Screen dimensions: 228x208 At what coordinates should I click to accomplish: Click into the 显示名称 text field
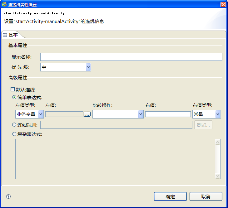[x=131, y=57]
